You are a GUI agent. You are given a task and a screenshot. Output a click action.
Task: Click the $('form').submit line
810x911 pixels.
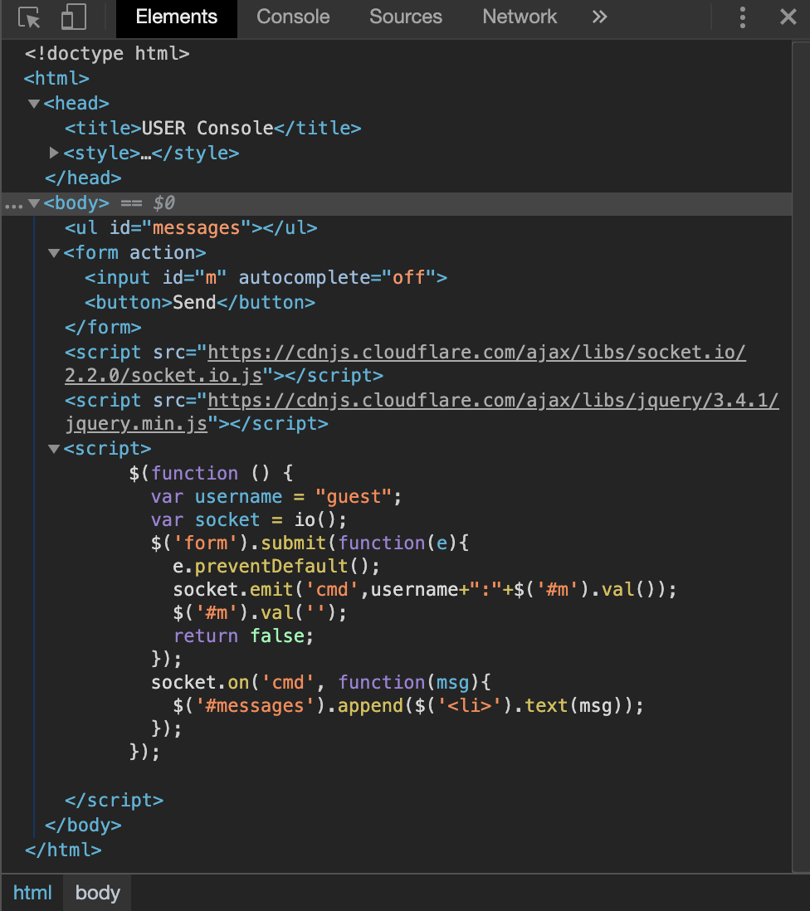coord(310,543)
